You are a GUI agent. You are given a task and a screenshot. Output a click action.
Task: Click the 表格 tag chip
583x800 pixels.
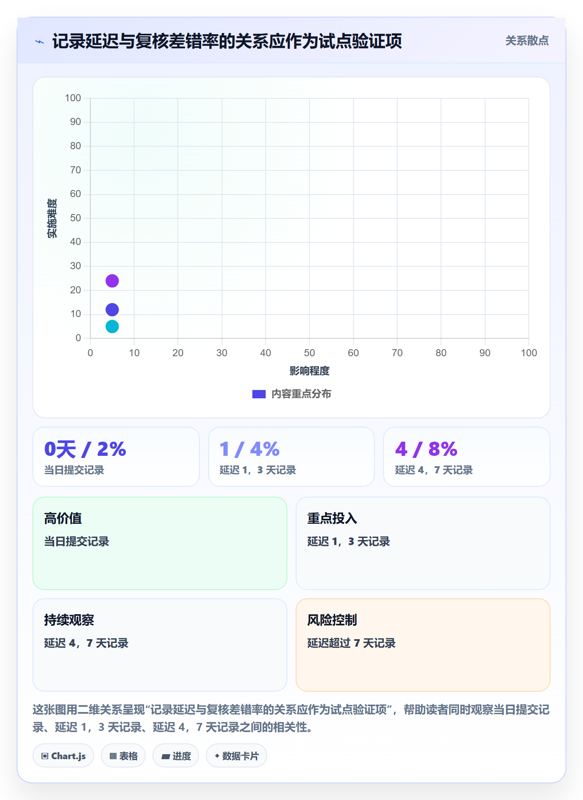pos(123,756)
